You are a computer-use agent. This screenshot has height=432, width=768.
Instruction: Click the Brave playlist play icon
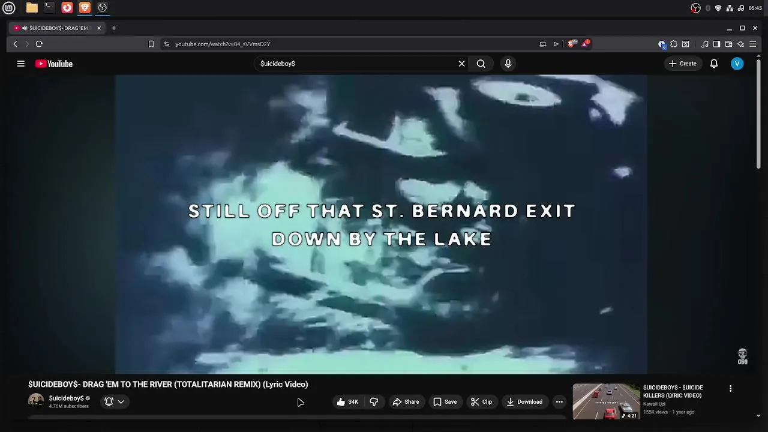coord(556,44)
